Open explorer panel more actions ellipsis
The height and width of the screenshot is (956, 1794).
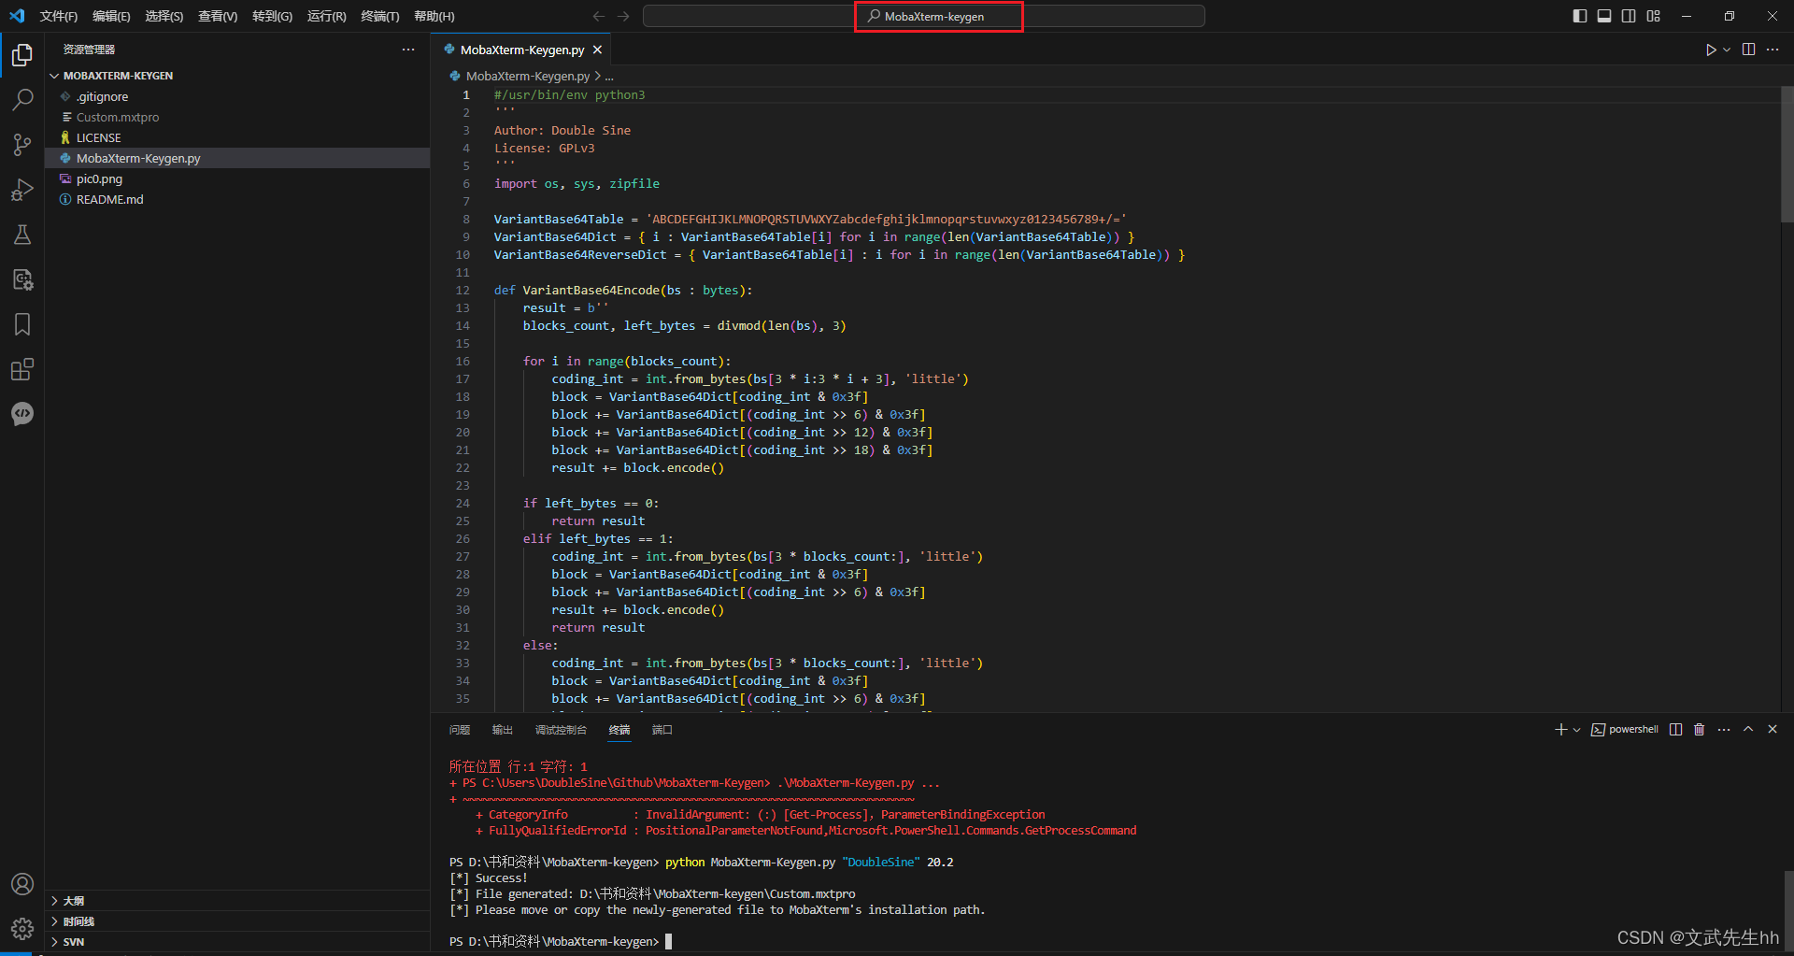(x=408, y=50)
